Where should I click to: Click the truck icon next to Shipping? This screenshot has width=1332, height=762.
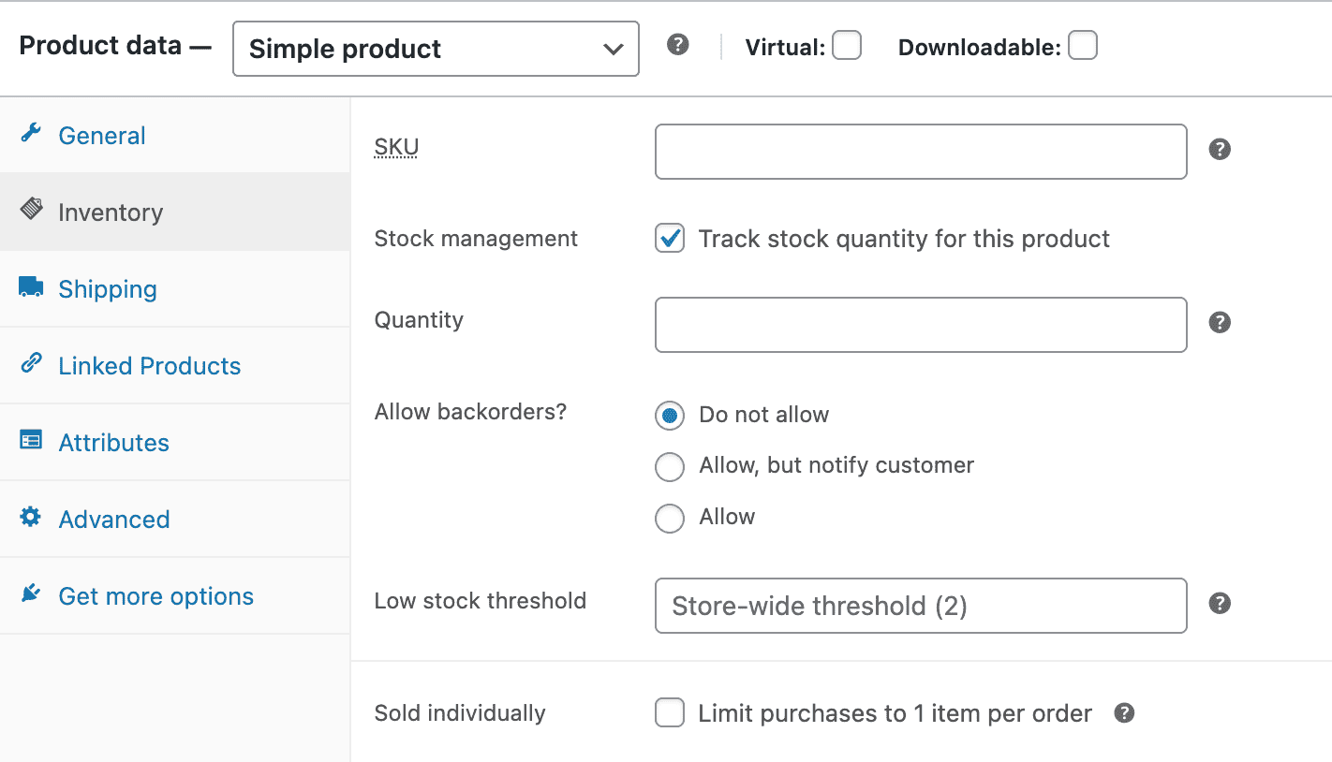coord(31,288)
